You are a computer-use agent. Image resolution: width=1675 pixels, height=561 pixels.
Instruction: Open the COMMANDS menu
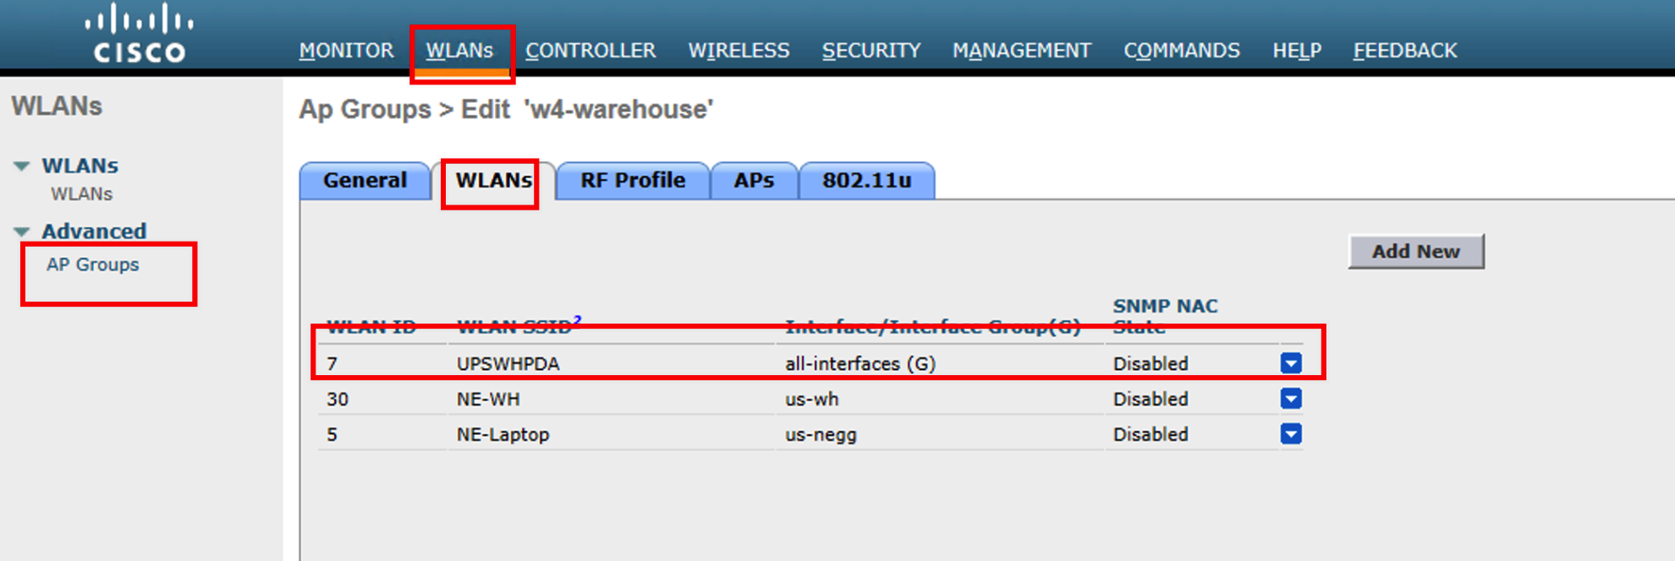pyautogui.click(x=1181, y=51)
